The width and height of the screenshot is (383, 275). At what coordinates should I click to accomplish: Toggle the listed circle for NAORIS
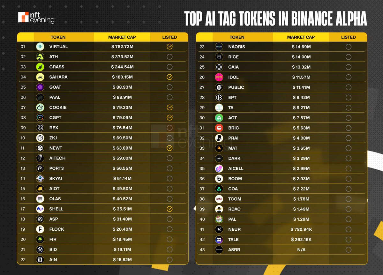click(x=348, y=47)
